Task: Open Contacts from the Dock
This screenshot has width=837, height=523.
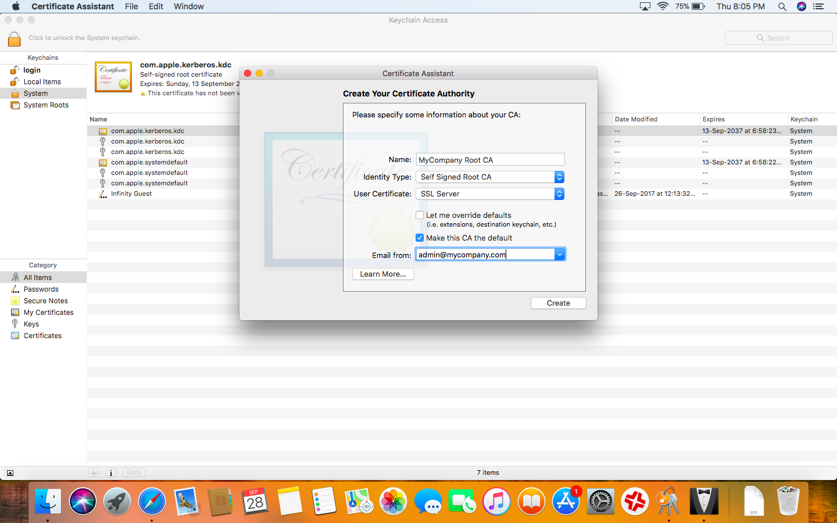Action: [x=221, y=501]
